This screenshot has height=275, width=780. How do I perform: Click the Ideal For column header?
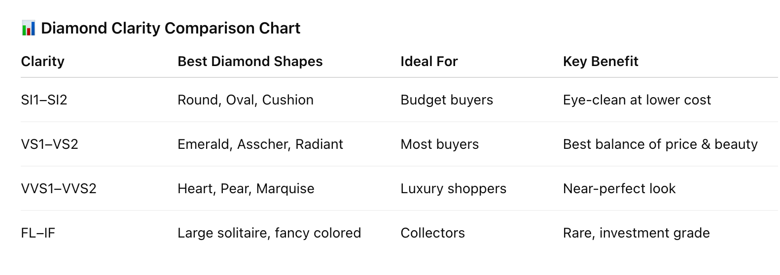(429, 61)
